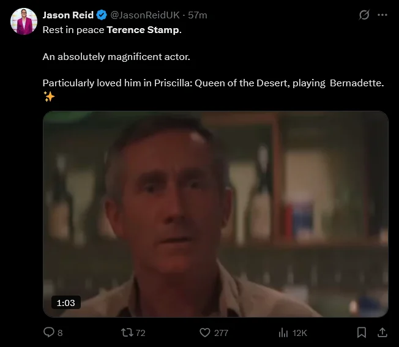Screen dimensions: 399x347
Task: Click the 277 likes count
Action: [221, 332]
